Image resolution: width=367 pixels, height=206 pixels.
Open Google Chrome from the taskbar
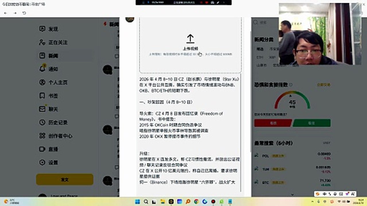[x=196, y=201]
